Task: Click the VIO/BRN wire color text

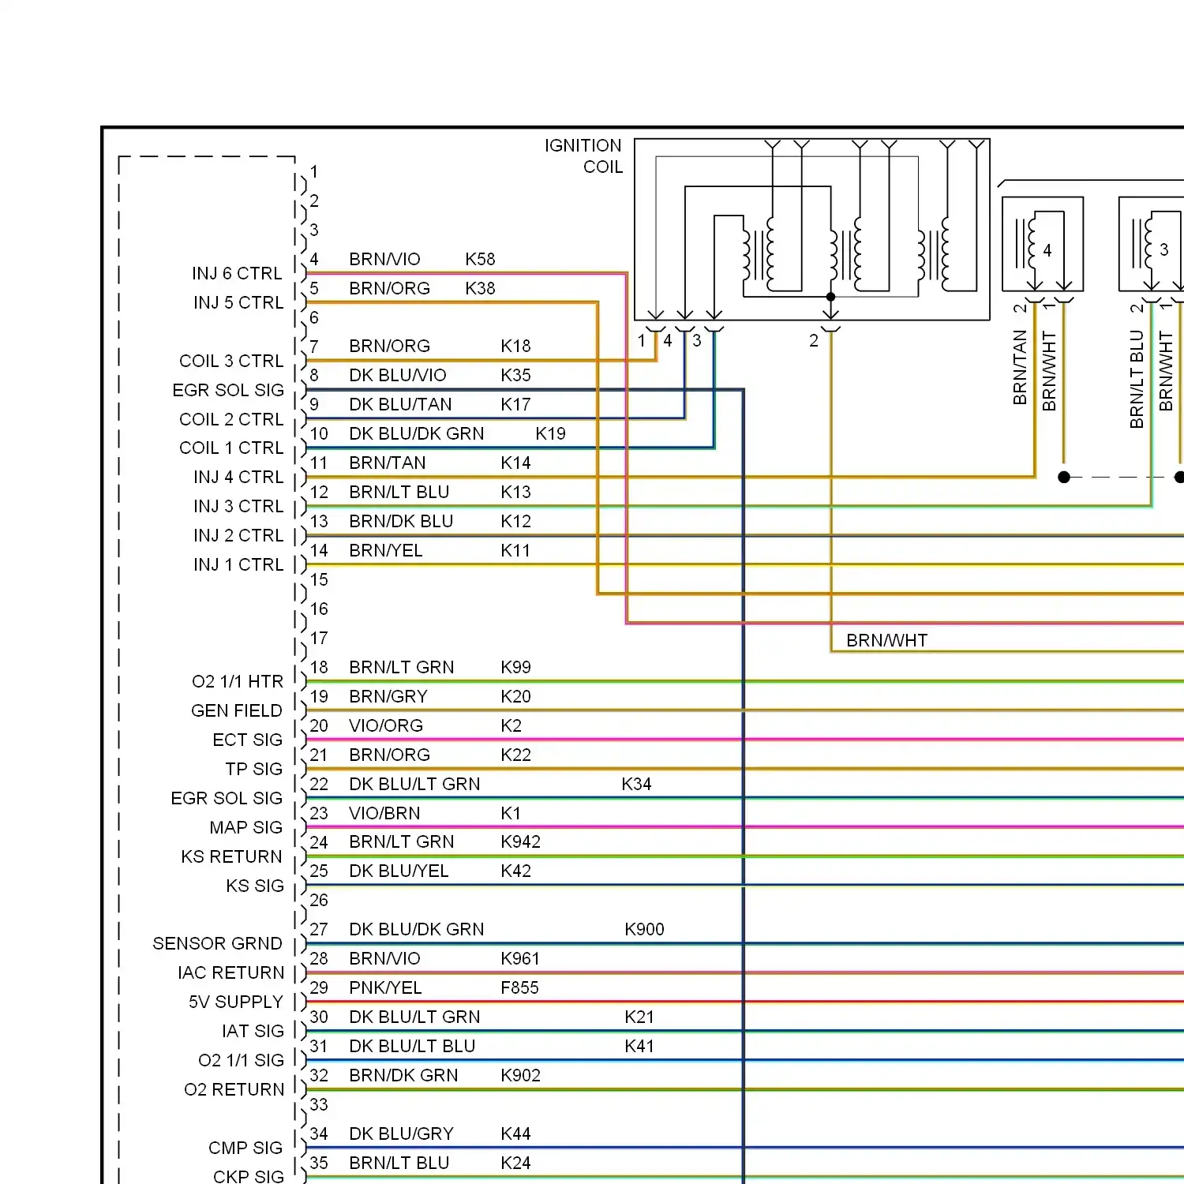Action: click(x=384, y=813)
